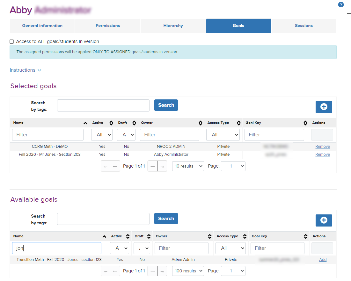
Task: Click 'CCRG Math - DEMO' name cell
Action: (x=50, y=147)
